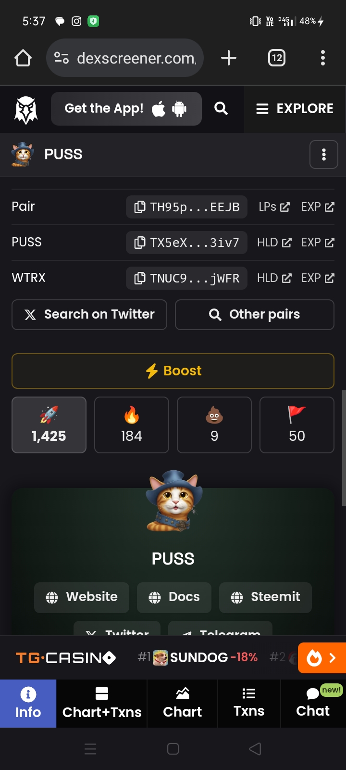Vote with the fire reaction 184
This screenshot has width=346, height=770.
click(132, 425)
